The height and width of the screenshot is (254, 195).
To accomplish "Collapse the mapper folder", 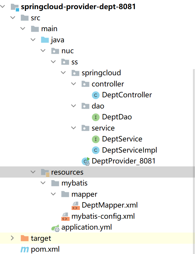I will (x=53, y=194).
